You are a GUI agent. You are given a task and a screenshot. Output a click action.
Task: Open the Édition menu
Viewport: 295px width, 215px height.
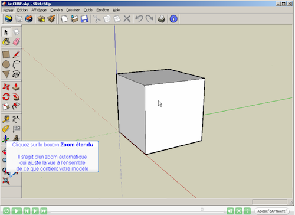click(x=22, y=10)
